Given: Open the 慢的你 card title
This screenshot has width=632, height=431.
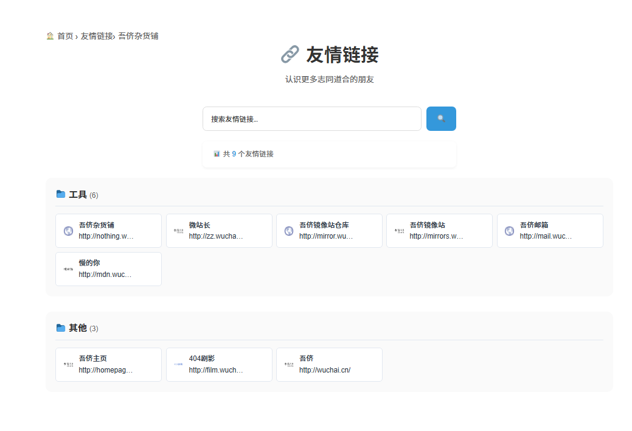Looking at the screenshot, I should pyautogui.click(x=89, y=263).
